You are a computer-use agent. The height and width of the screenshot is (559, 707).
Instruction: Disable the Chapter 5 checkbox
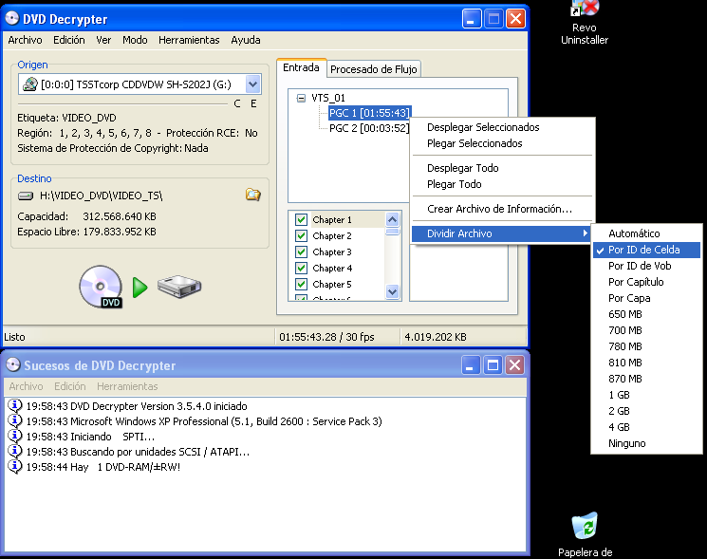pyautogui.click(x=302, y=285)
